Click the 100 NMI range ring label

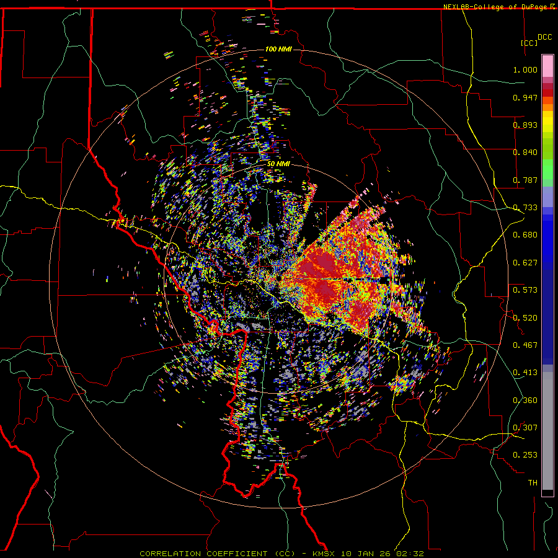278,49
